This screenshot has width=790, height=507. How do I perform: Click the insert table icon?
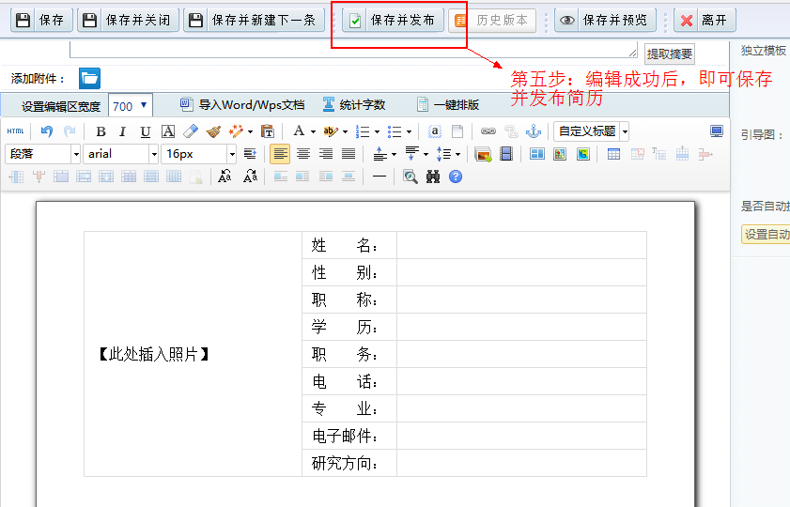(613, 154)
